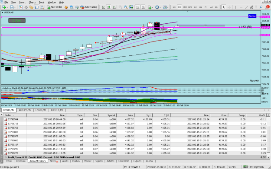
Task: Click the blue Show button on chart
Action: pyautogui.click(x=252, y=16)
